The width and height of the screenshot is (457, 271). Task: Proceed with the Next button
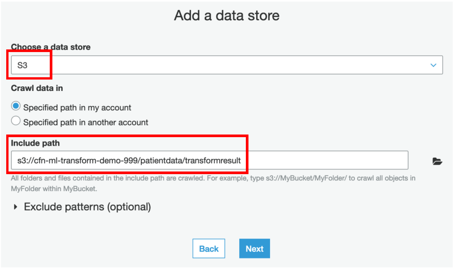click(x=255, y=249)
